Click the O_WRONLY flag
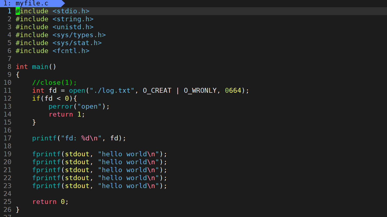The image size is (387, 217). (x=200, y=90)
